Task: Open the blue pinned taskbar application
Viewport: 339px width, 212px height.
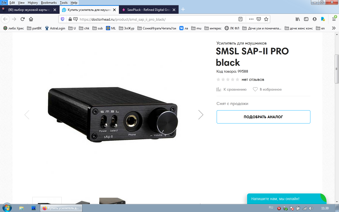Action: pyautogui.click(x=34, y=208)
